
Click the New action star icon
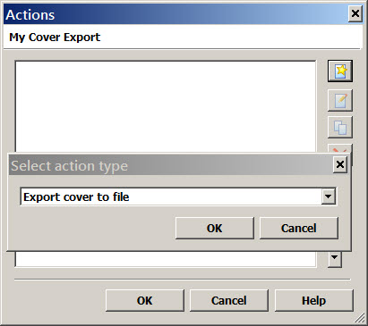pyautogui.click(x=340, y=71)
